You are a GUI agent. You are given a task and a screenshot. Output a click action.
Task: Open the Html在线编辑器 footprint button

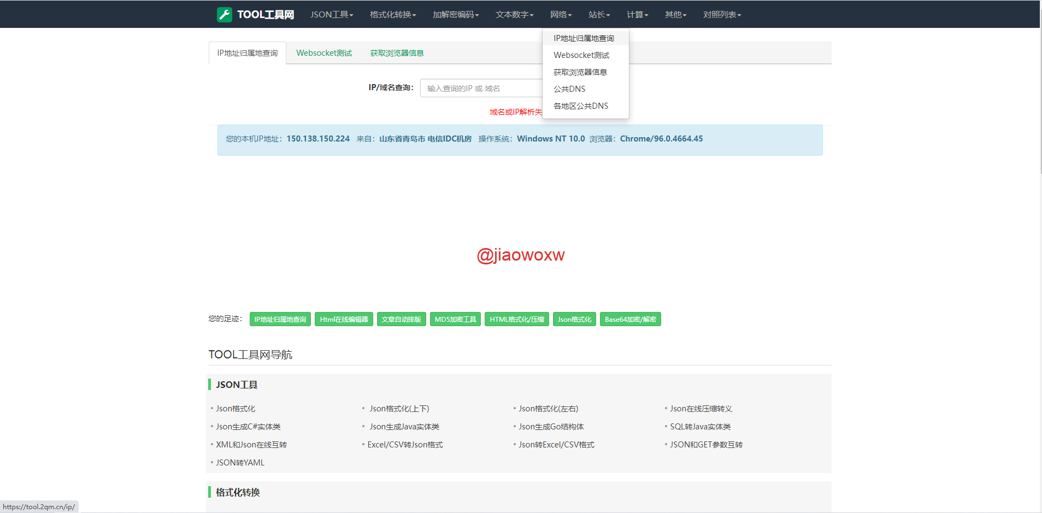[344, 320]
